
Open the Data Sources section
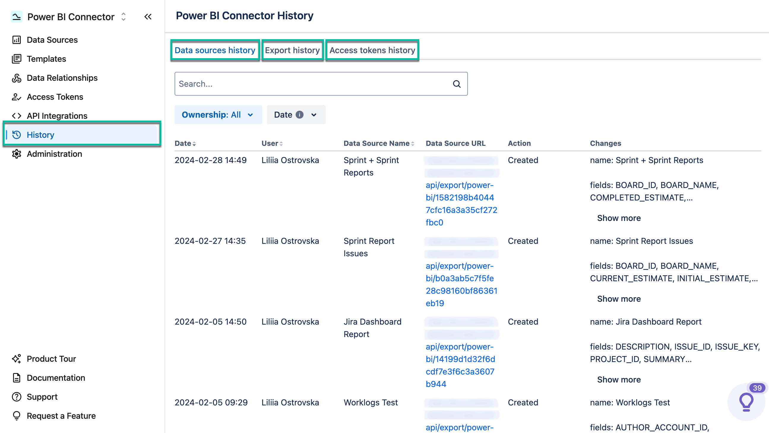coord(17,40)
